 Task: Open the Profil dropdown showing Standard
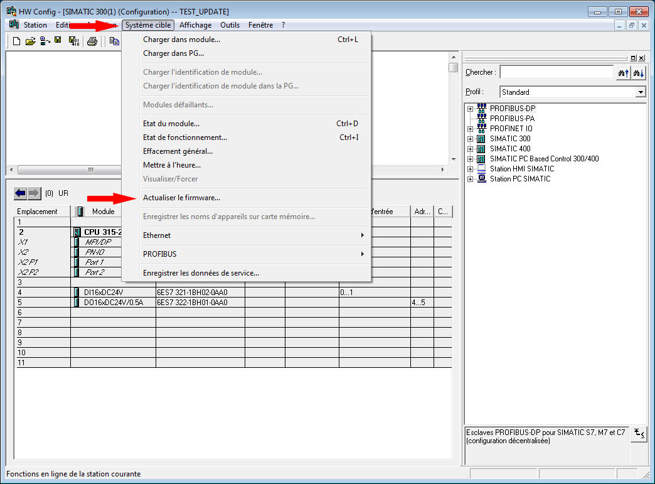(x=640, y=92)
